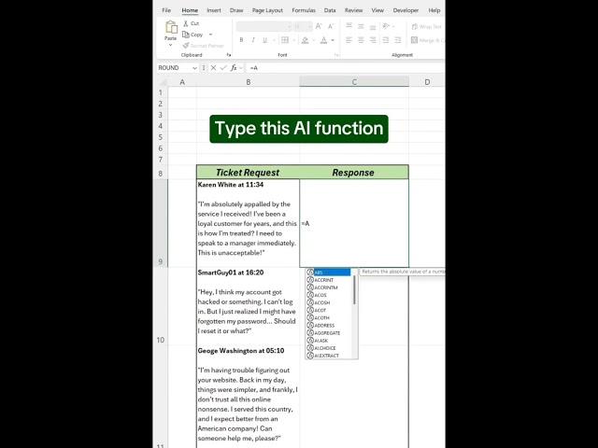Click the Cut scissors icon

pos(186,23)
